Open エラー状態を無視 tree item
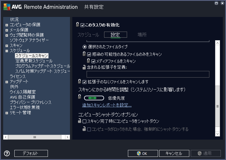Image resolution: width=226 pixels, height=160 pixels. pyautogui.click(x=25, y=107)
